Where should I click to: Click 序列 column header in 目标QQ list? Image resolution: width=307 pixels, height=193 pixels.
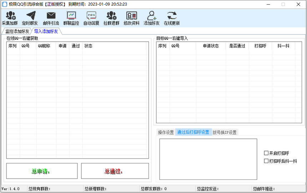(163, 46)
